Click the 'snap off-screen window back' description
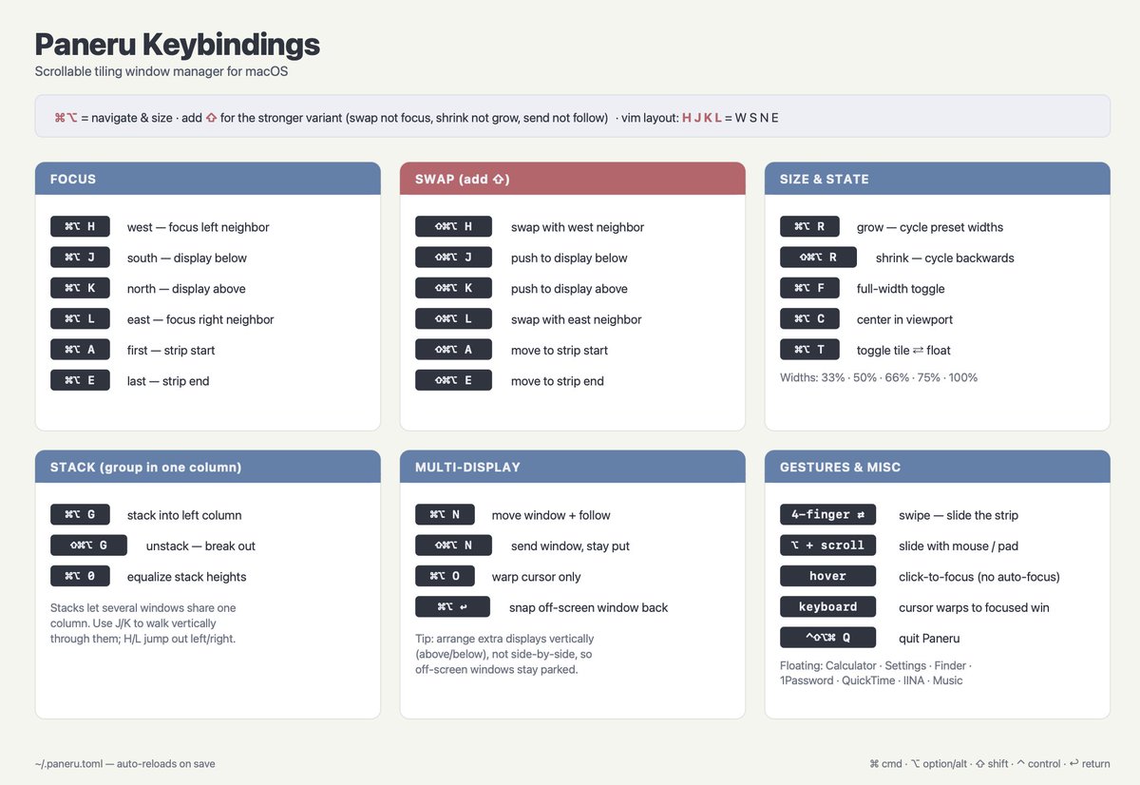 [x=589, y=607]
